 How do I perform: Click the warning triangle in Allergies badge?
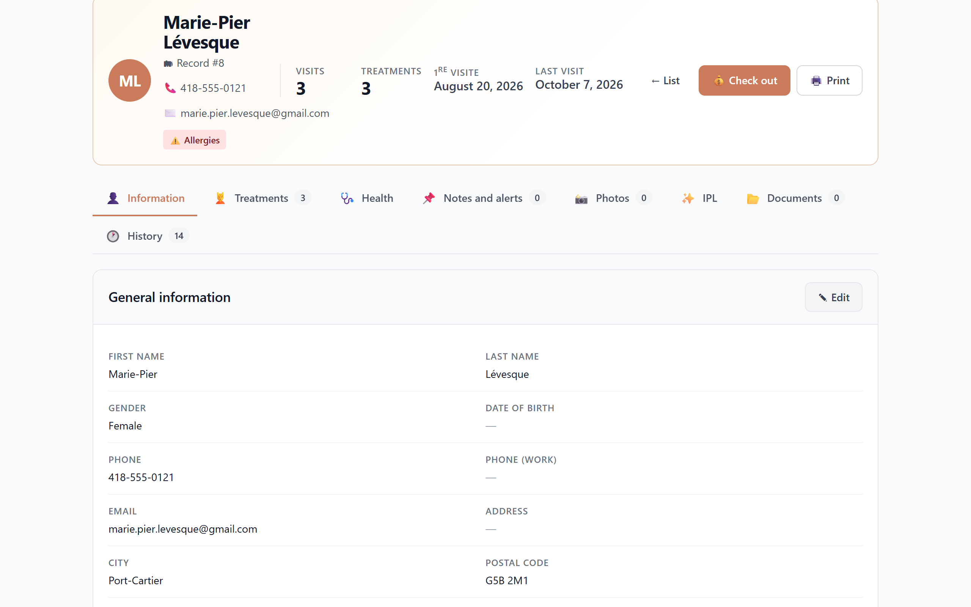[175, 140]
